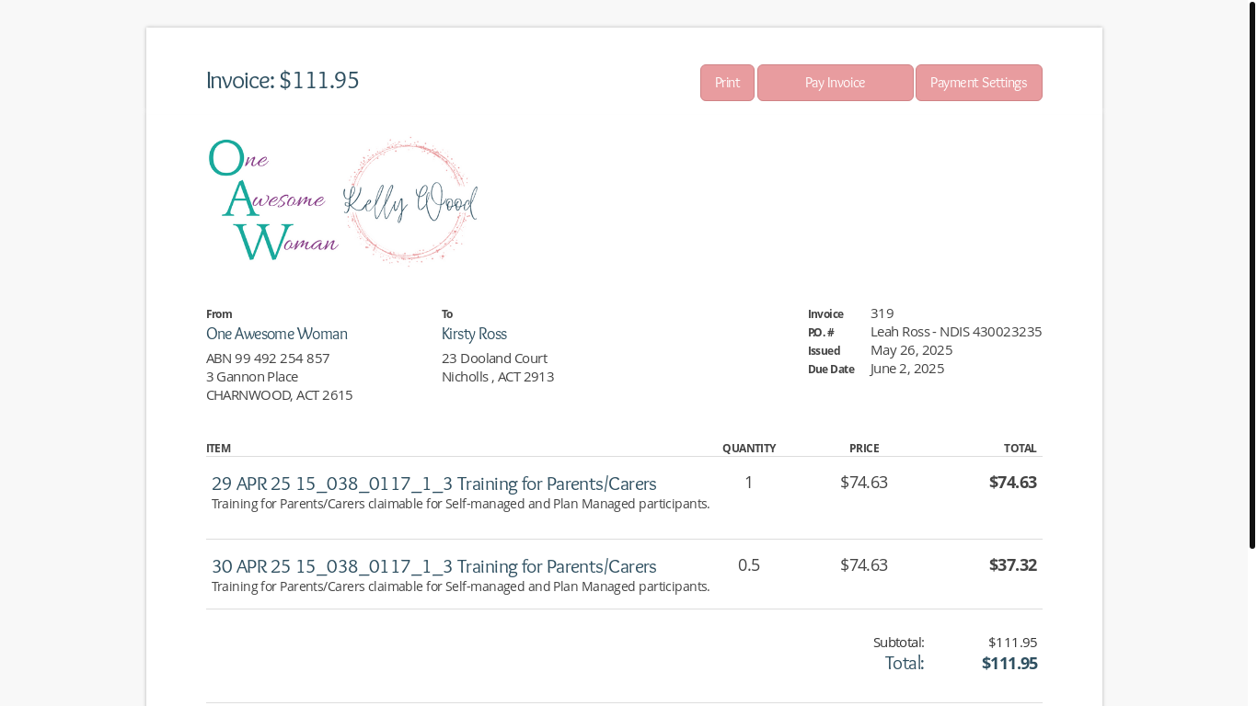This screenshot has width=1257, height=706.
Task: Select the sender name under From
Action: (276, 334)
